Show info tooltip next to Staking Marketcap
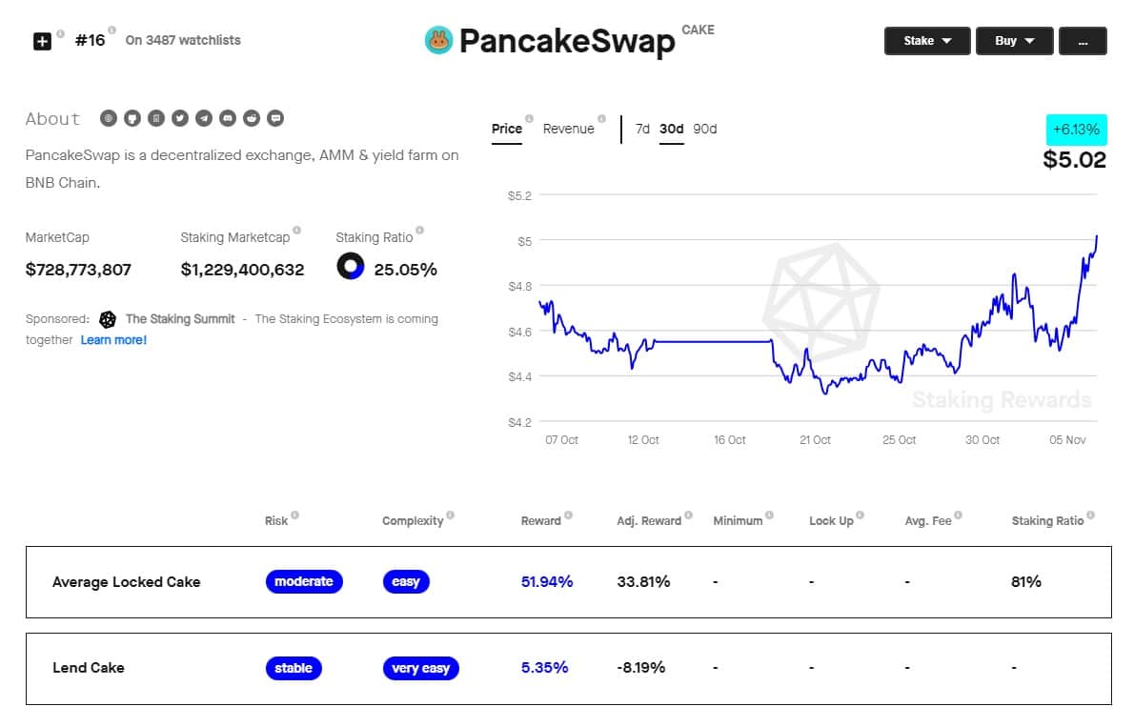The width and height of the screenshot is (1134, 727). pos(296,230)
